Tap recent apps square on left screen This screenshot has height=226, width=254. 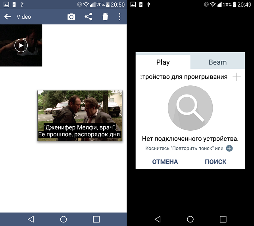coord(96,219)
